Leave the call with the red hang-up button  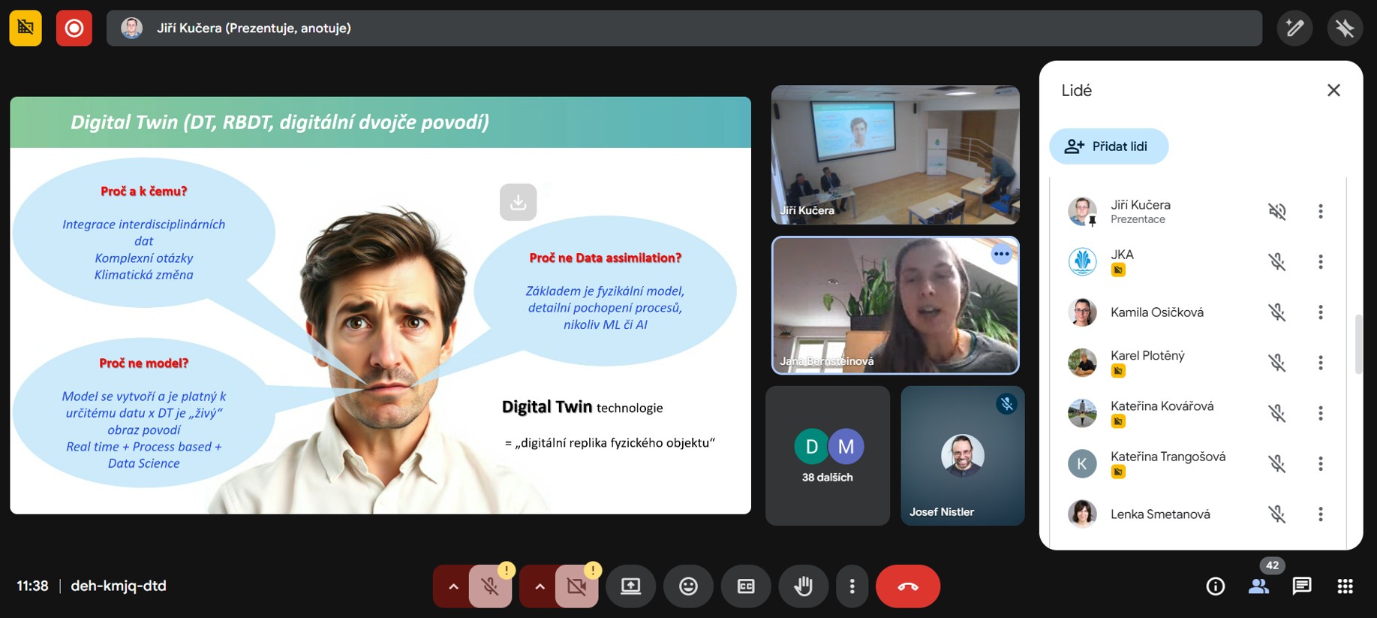[x=907, y=586]
